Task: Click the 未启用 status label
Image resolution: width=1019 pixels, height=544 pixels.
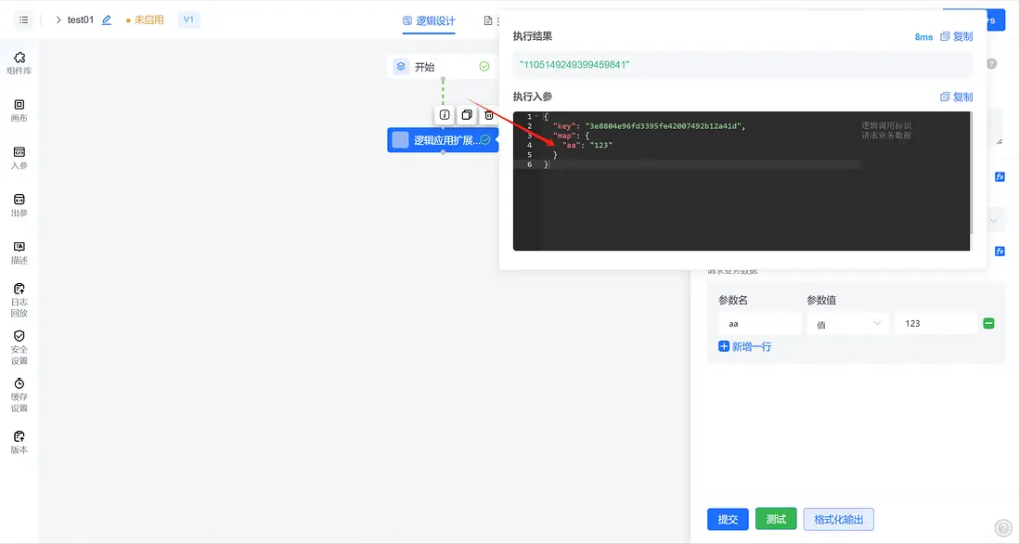Action: coord(145,20)
